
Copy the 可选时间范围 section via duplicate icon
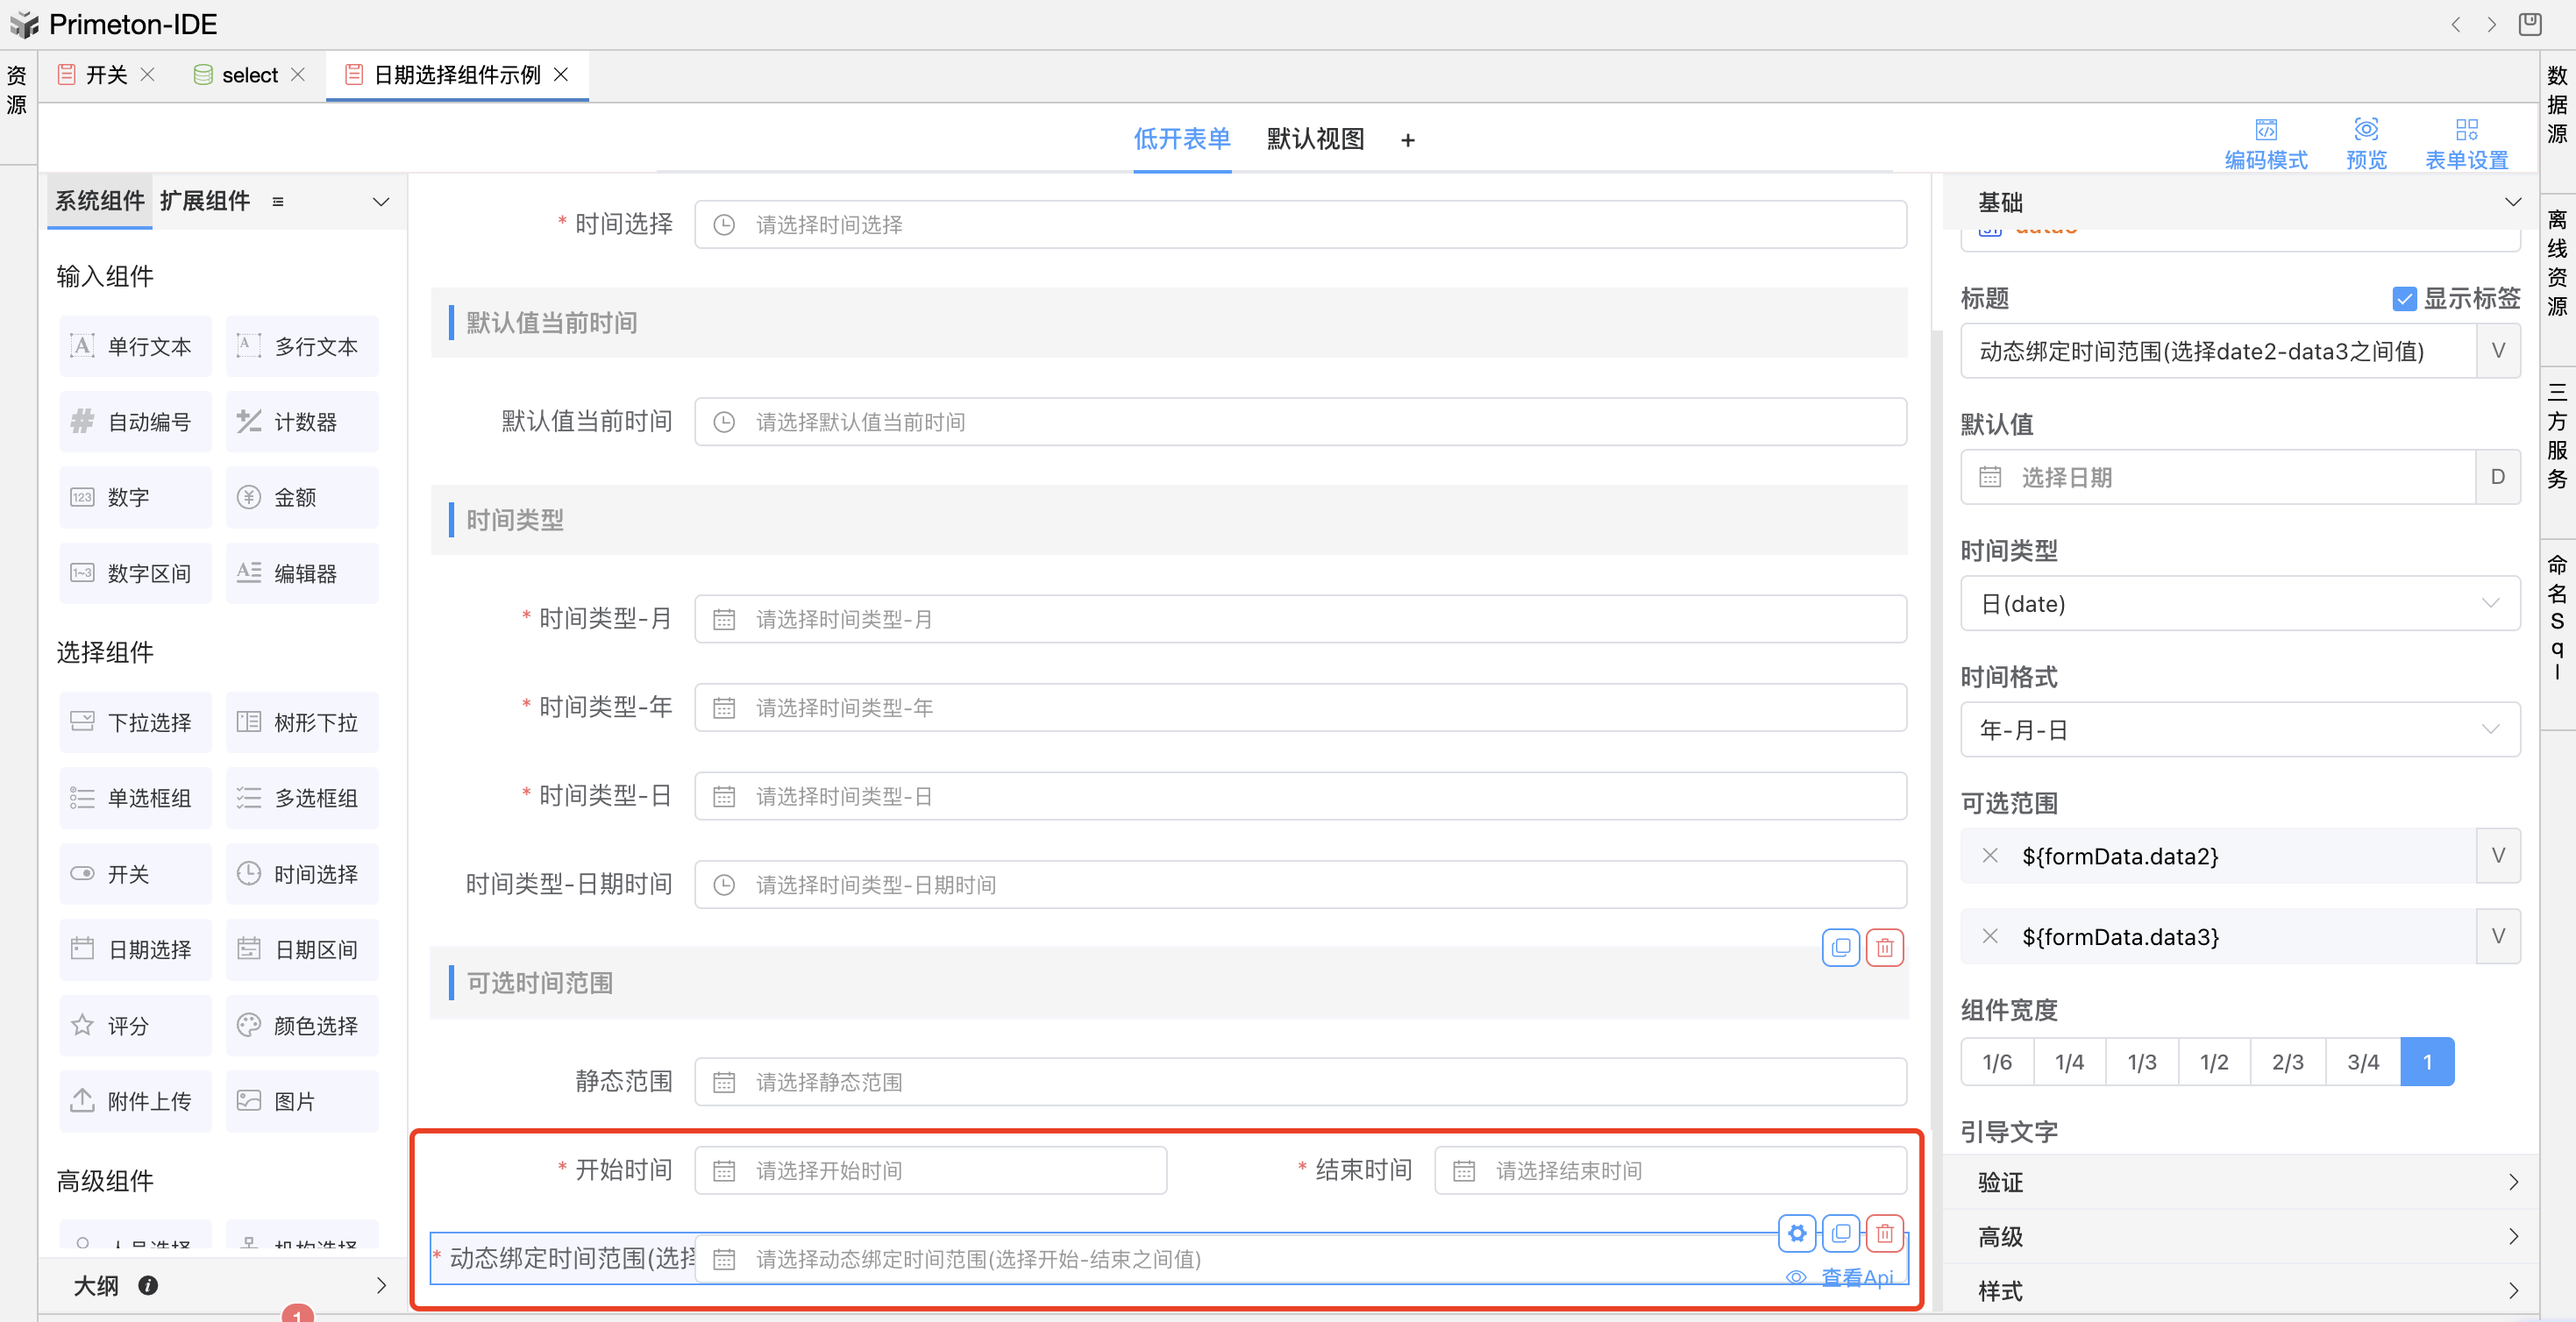(1840, 947)
